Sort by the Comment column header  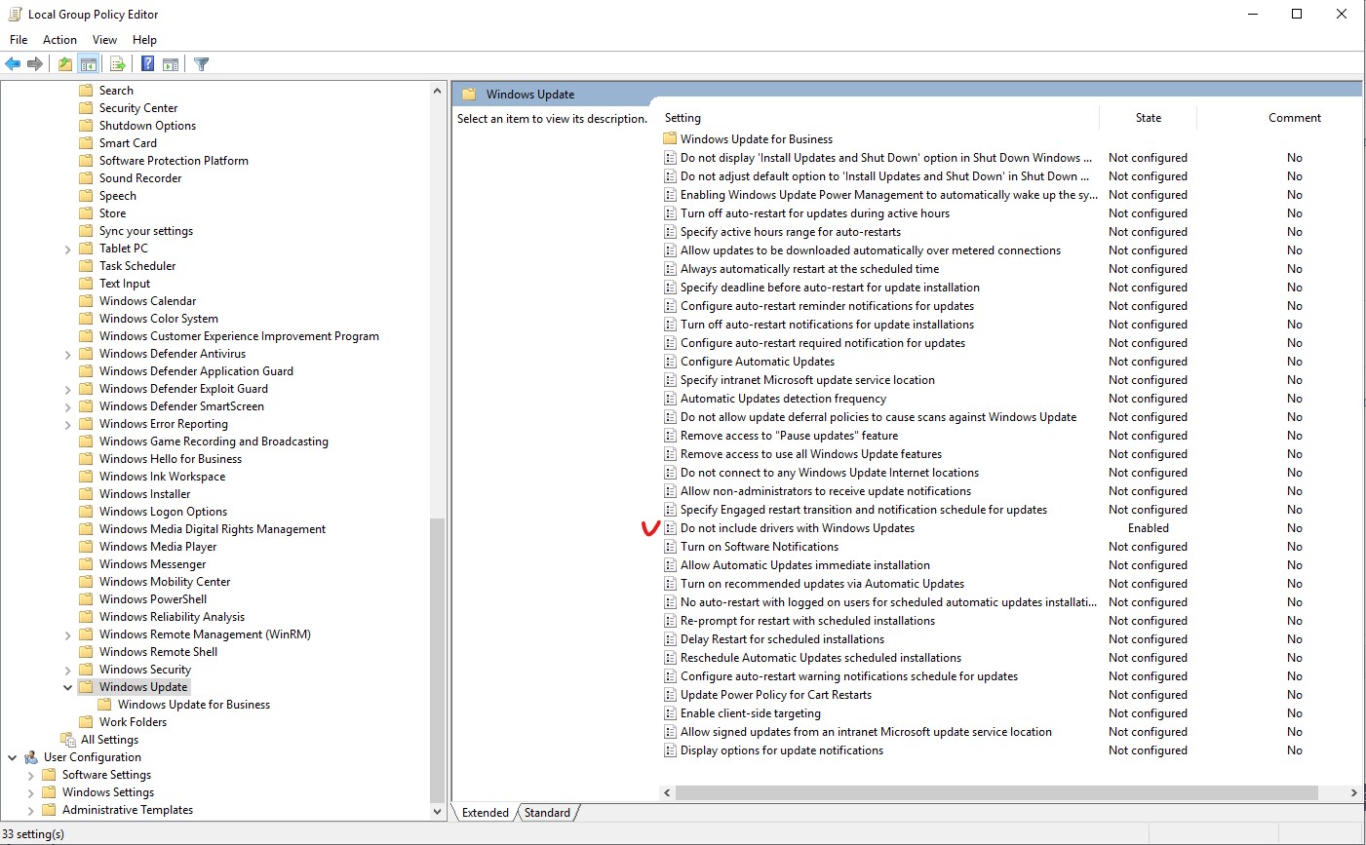1294,118
